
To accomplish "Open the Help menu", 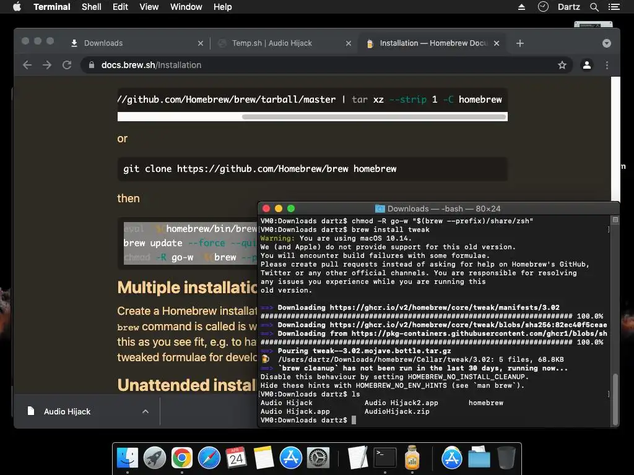I will pos(223,7).
